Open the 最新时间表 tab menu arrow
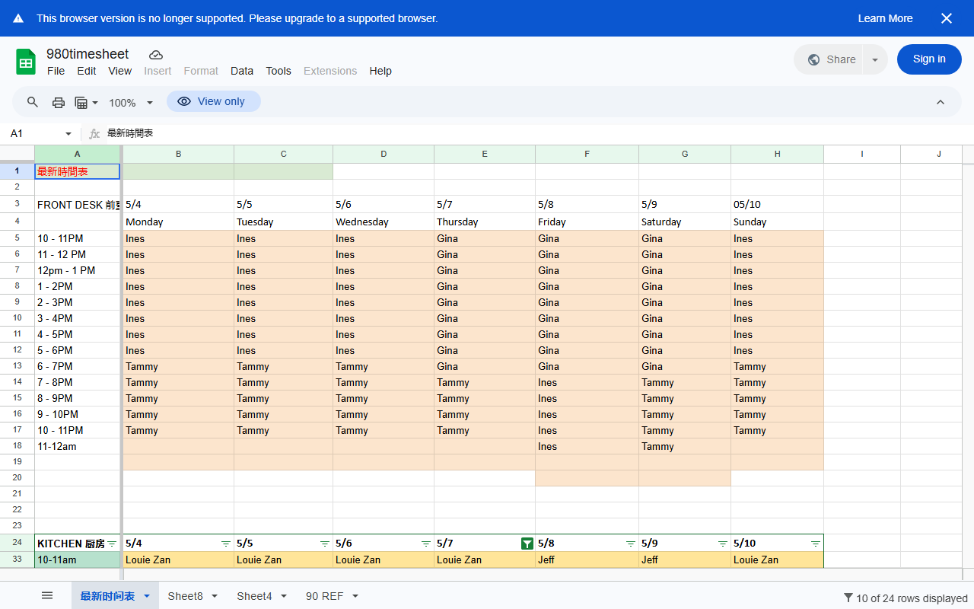 [147, 596]
